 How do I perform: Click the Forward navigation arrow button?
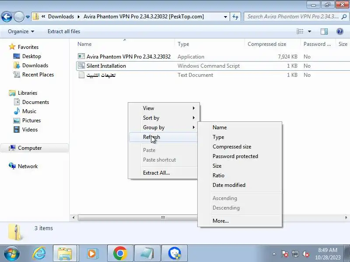(x=19, y=17)
